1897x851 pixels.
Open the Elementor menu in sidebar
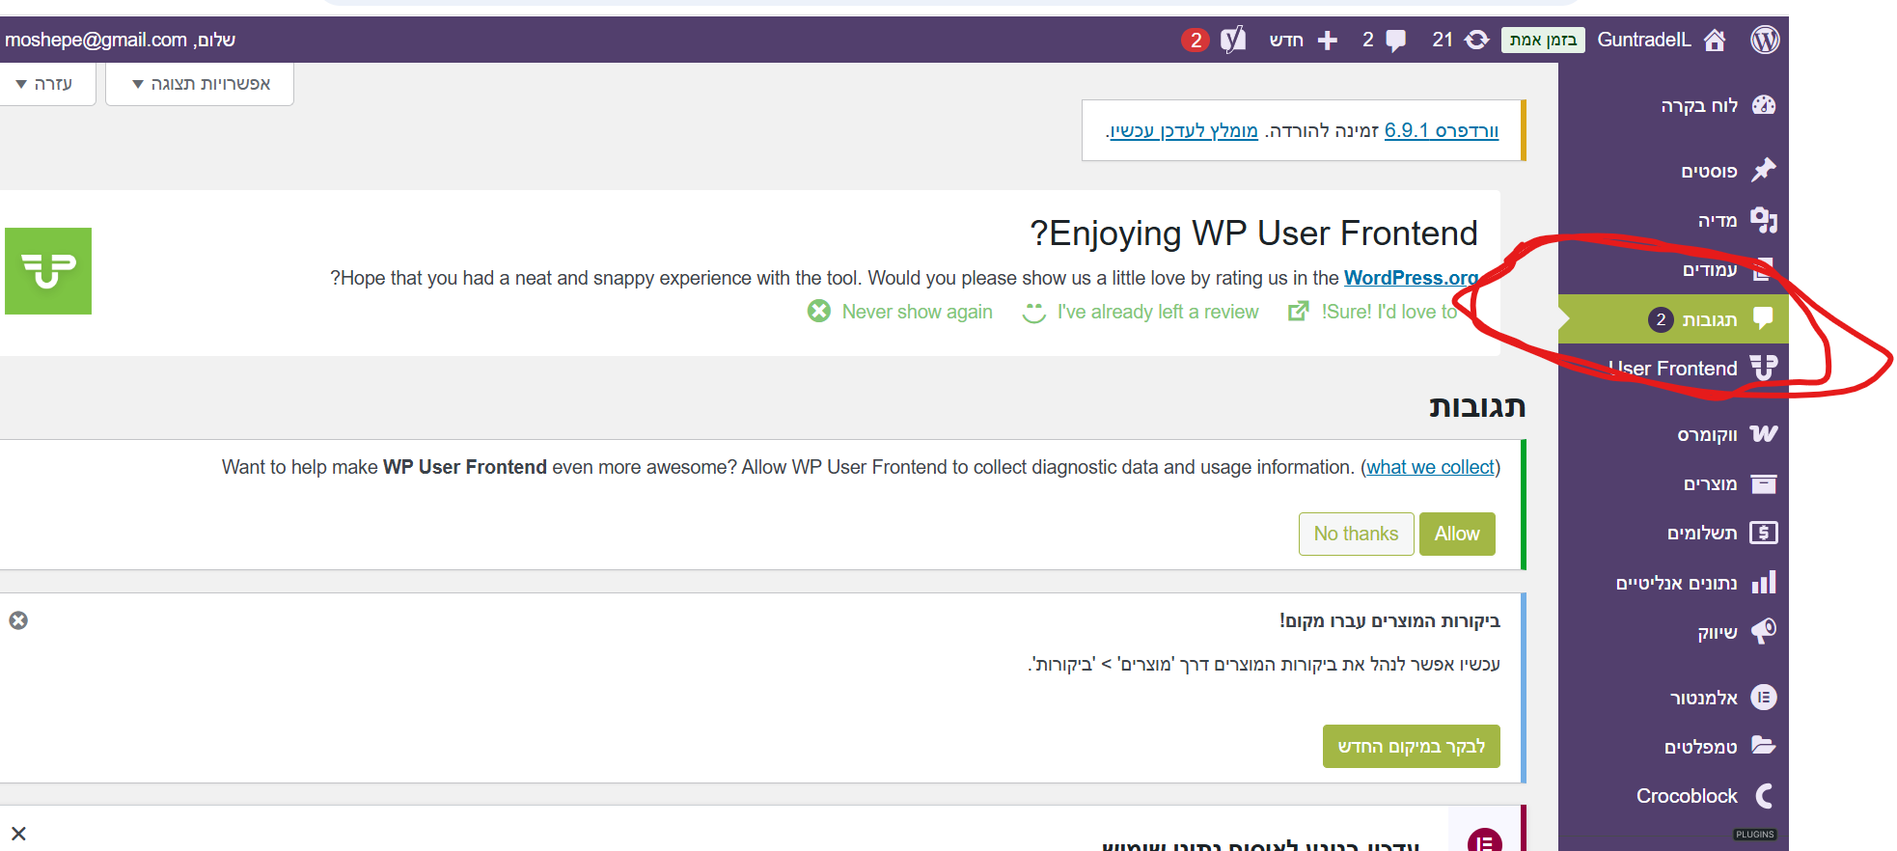[1704, 698]
